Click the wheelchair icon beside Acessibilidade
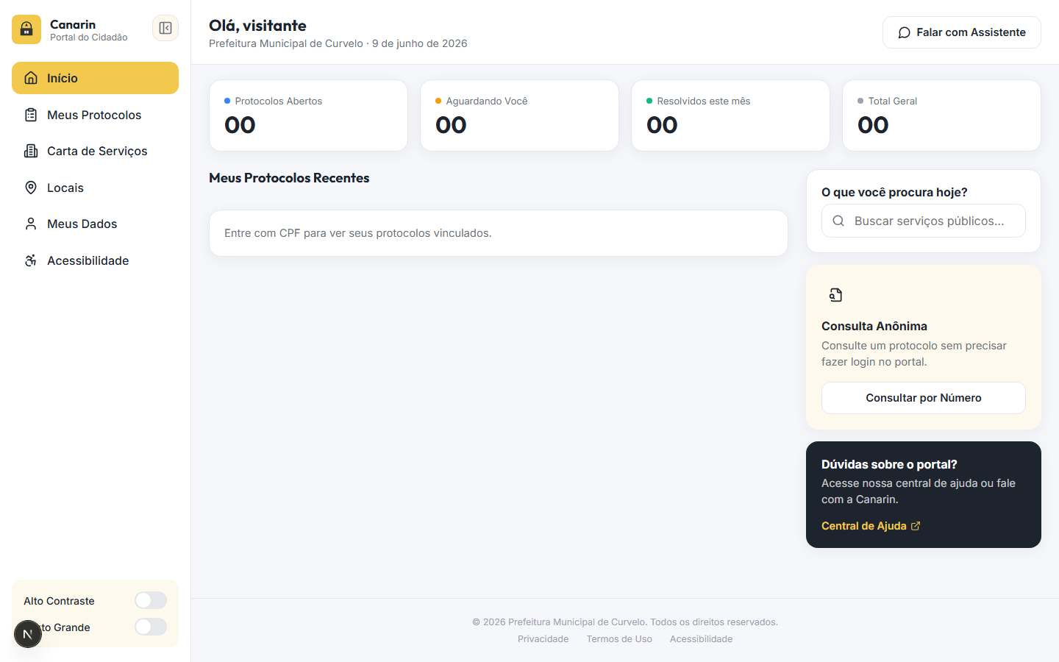Viewport: 1059px width, 662px height. [31, 260]
